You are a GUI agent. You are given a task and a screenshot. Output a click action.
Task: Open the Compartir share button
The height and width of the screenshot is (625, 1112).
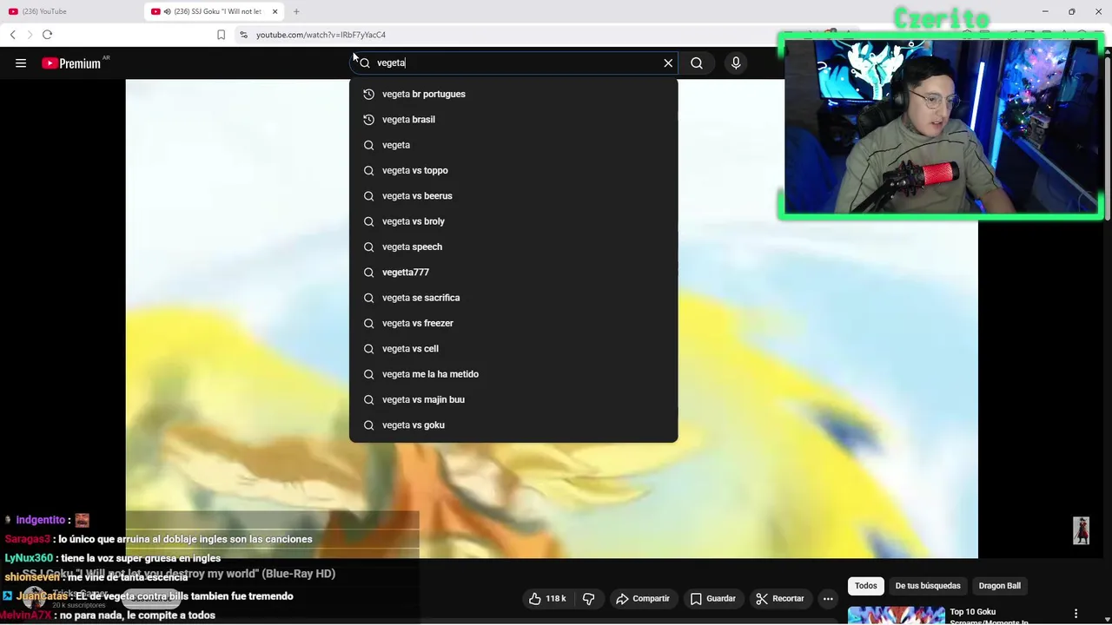point(643,598)
